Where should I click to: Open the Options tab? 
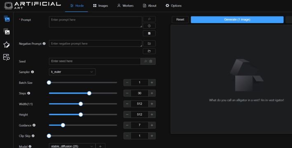tap(173, 6)
